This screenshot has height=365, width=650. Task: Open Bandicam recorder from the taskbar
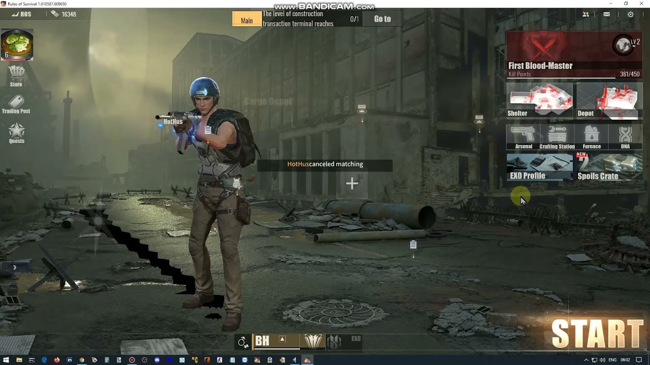tap(132, 360)
